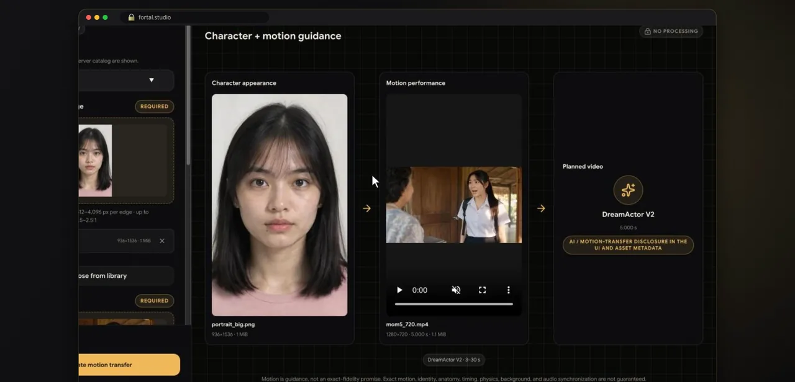Click the portrait thumbnail in upload box
795x382 pixels.
coord(95,161)
